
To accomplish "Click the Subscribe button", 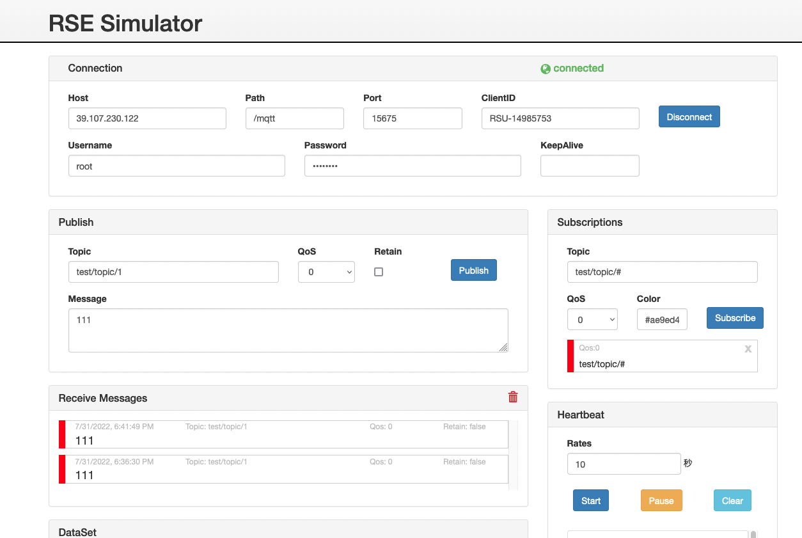I will (735, 318).
